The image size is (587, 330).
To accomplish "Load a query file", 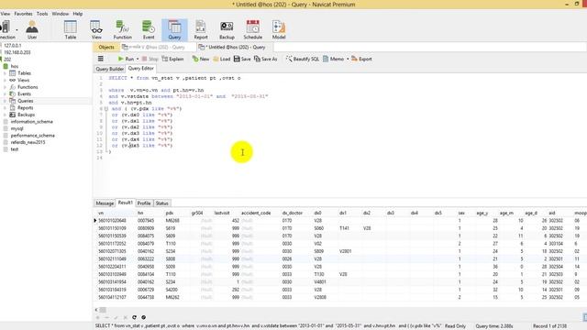I will click(x=222, y=59).
